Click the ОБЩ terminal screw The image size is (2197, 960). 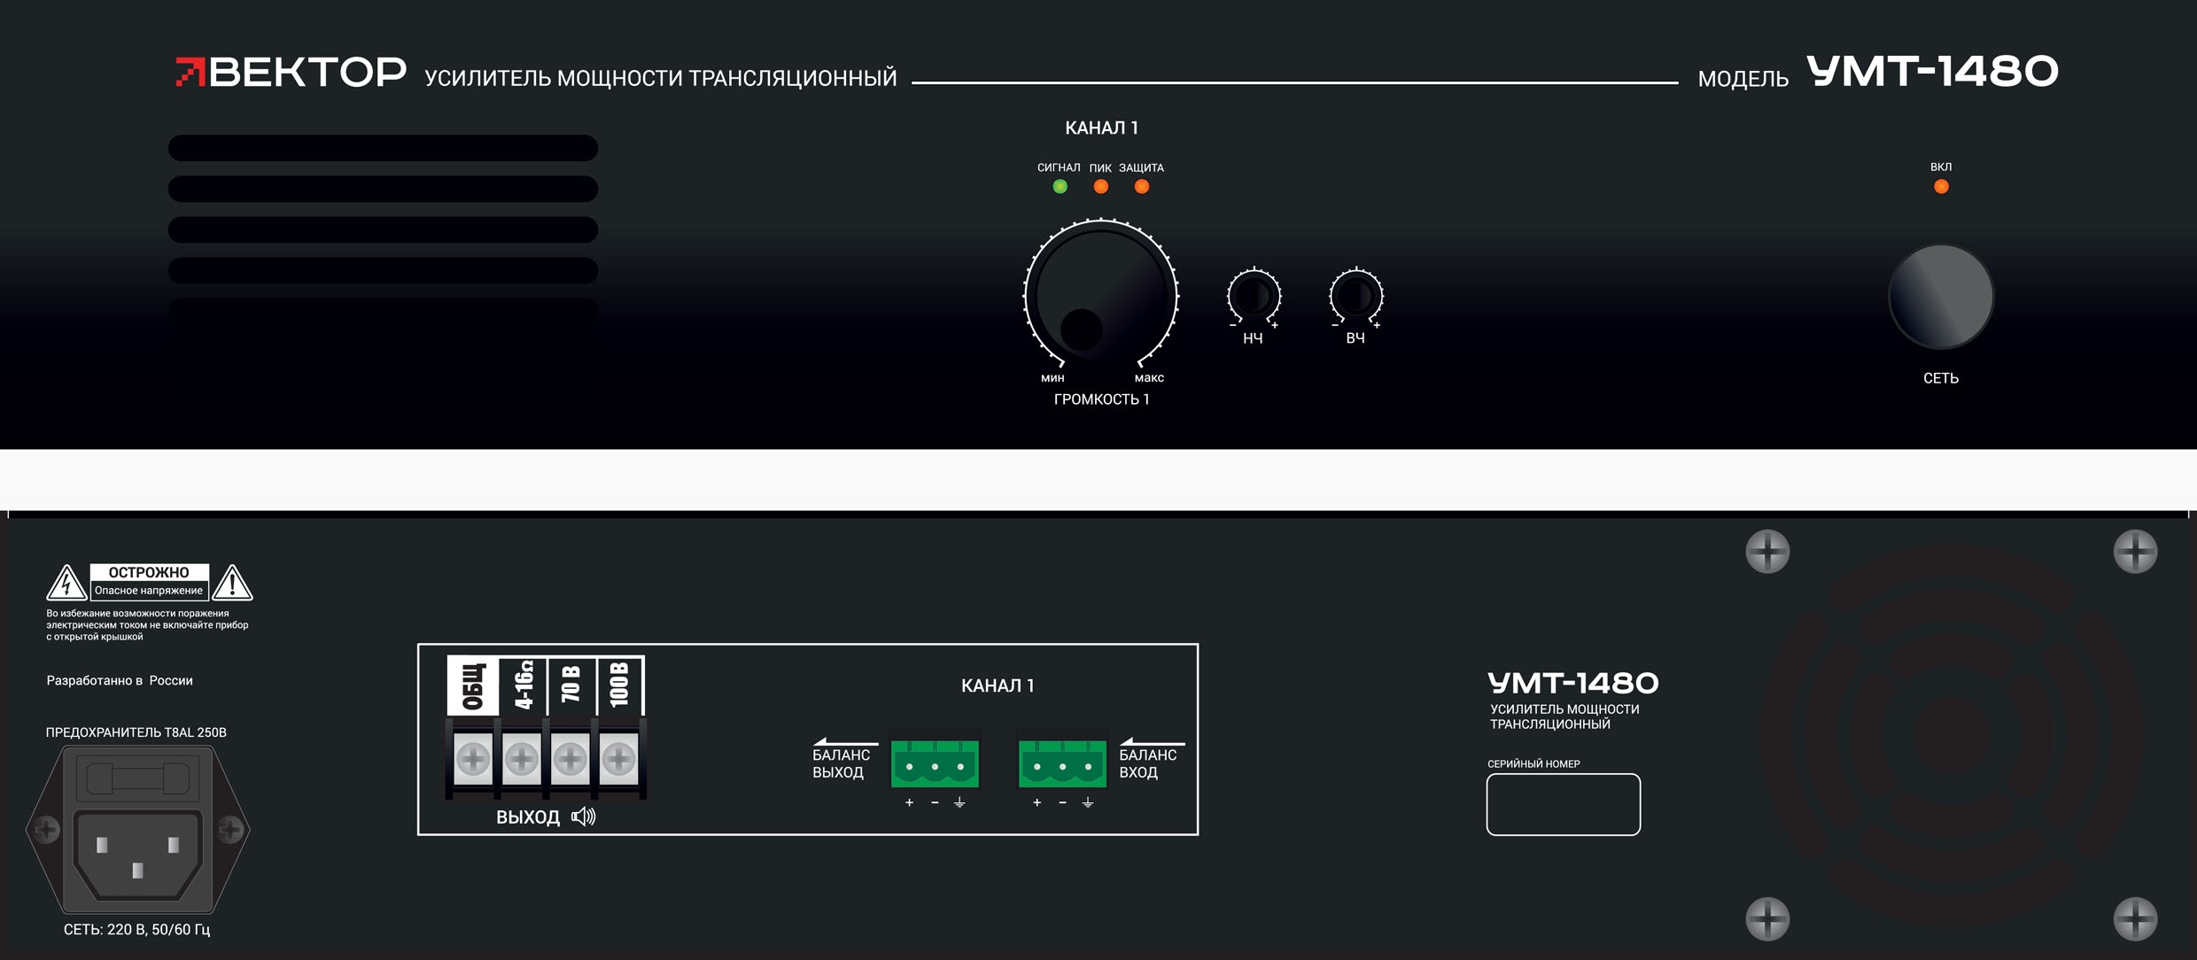coord(473,758)
